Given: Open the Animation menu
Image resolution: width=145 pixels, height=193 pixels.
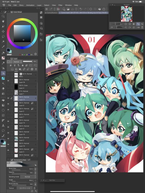Looking at the screenshot, I should pos(30,5).
